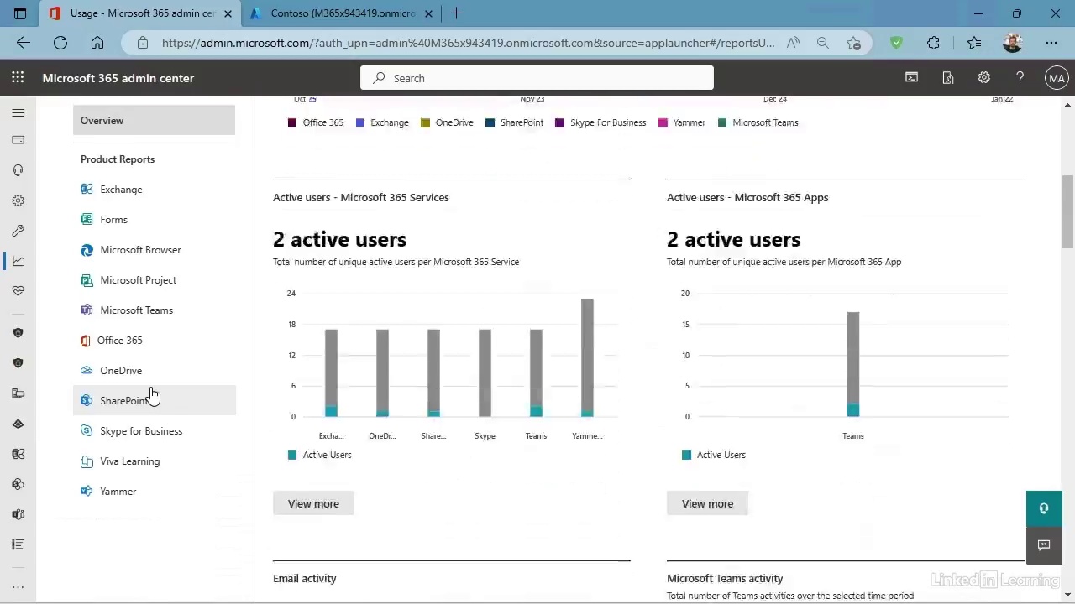
Task: Toggle the navigation hamburger menu
Action: click(18, 112)
